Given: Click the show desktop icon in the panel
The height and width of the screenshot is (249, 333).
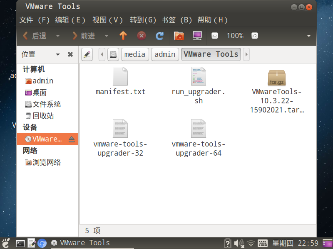Looking at the screenshot, I should pyautogui.click(x=328, y=244).
